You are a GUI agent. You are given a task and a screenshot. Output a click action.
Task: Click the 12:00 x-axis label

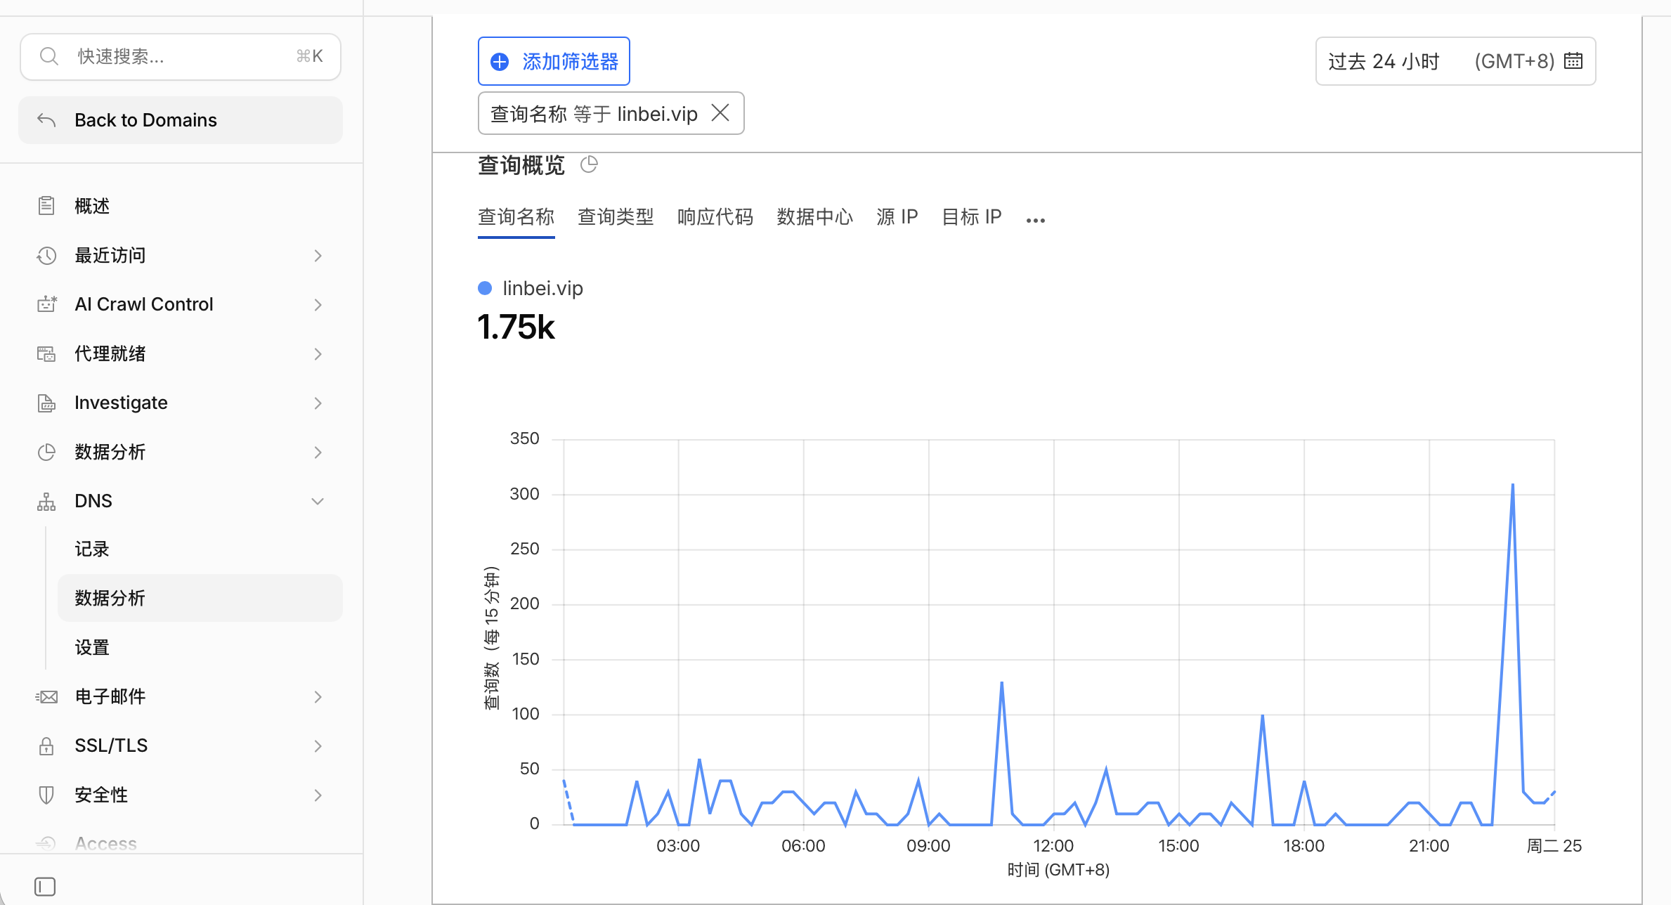(1053, 846)
